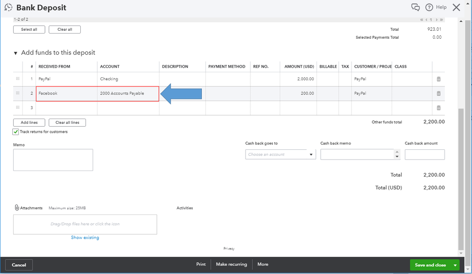
Task: Open the Show existing attachments link
Action: pos(85,238)
